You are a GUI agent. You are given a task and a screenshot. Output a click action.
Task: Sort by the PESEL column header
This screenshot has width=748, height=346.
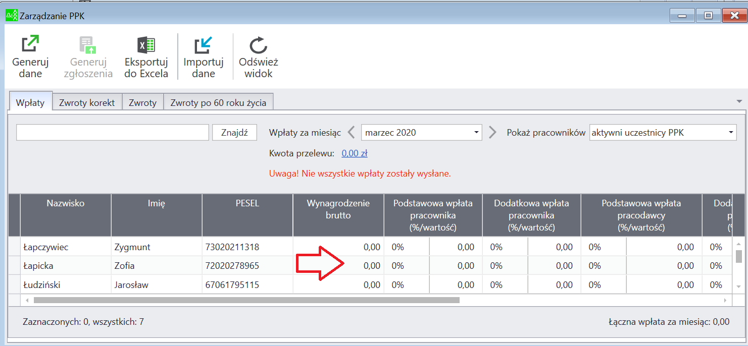pyautogui.click(x=247, y=215)
